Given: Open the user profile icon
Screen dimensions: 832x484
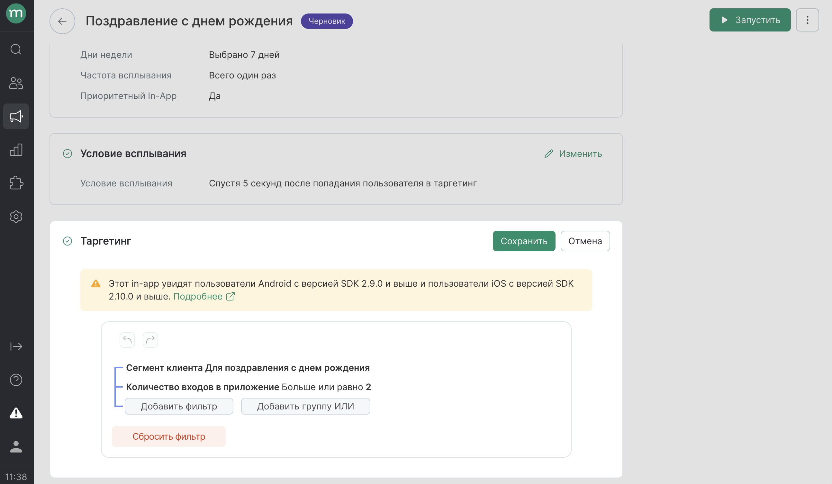Looking at the screenshot, I should pyautogui.click(x=16, y=447).
